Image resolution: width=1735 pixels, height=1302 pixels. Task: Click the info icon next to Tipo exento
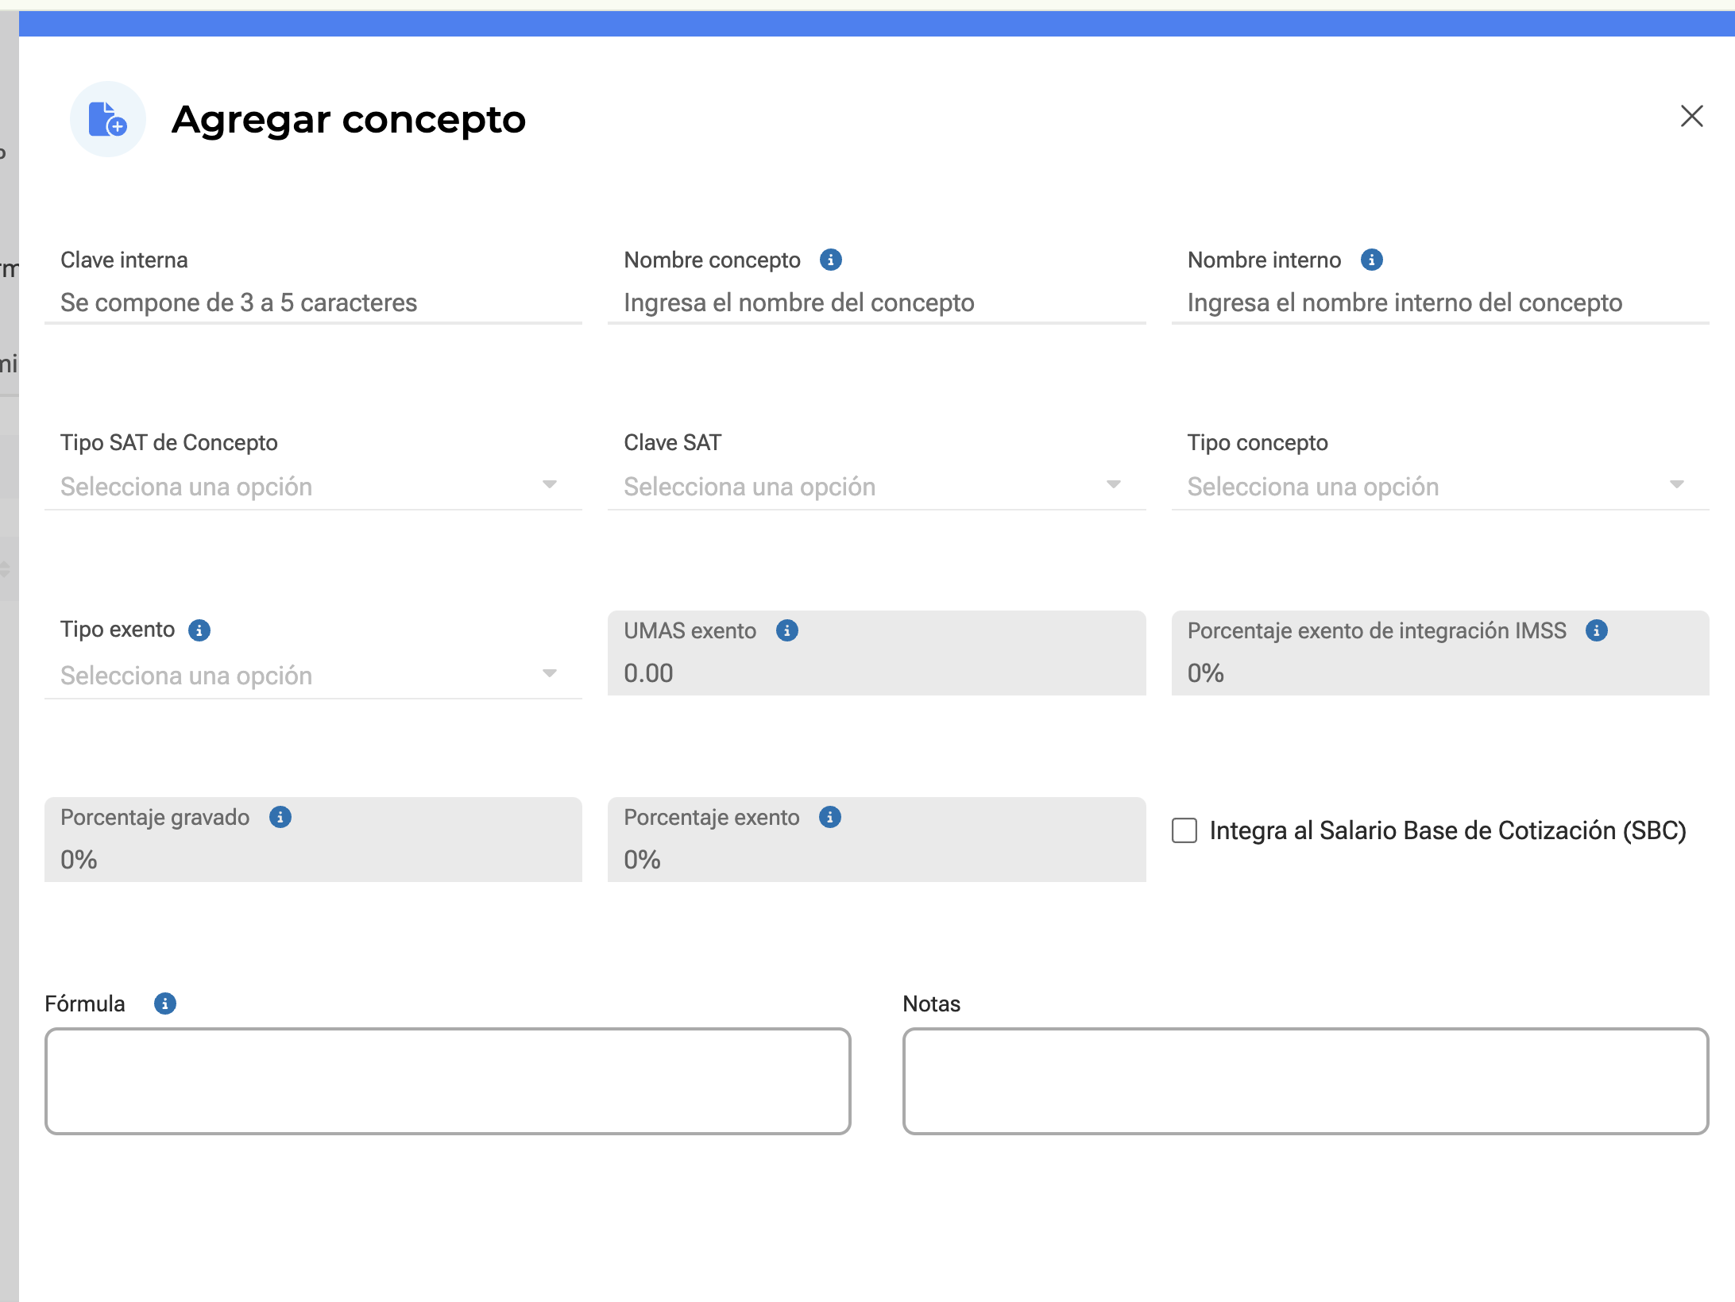coord(199,630)
